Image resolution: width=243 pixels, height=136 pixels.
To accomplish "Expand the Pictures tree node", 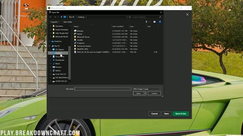I will click(x=51, y=67).
